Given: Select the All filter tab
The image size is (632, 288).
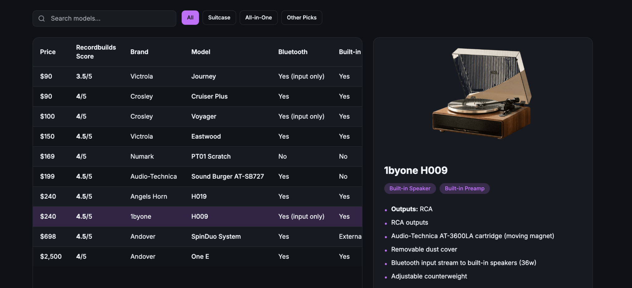Looking at the screenshot, I should tap(190, 18).
